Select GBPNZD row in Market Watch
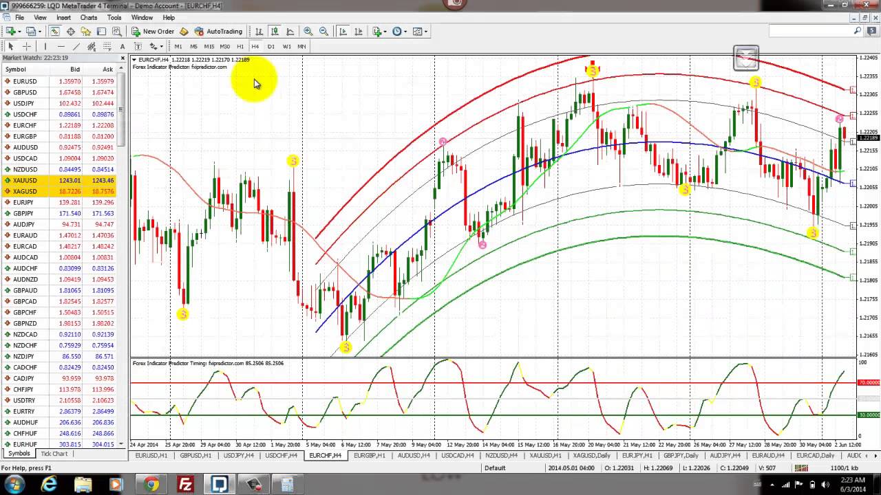Screen dimensions: 881x495 coord(59,323)
